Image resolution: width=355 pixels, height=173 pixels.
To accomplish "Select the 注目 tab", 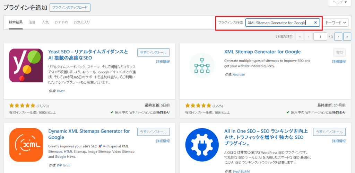I will [x=32, y=22].
